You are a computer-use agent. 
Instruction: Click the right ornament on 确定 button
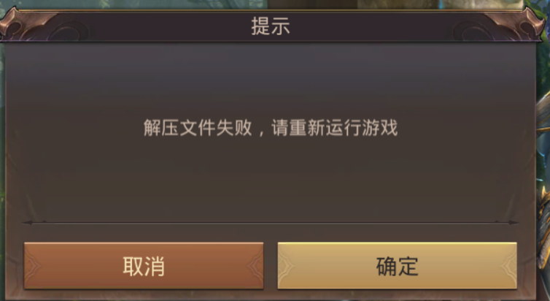coord(508,266)
